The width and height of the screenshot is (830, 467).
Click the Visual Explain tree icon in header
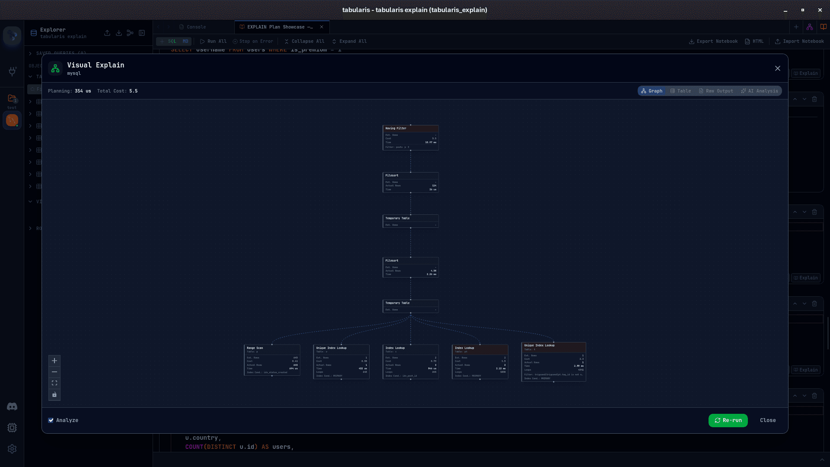[55, 68]
